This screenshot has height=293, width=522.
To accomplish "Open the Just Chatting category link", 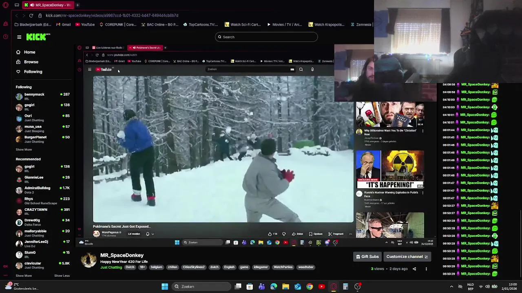I will (111, 267).
